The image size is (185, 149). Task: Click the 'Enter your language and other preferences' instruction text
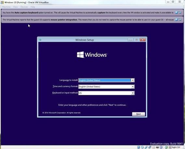pyautogui.click(x=92, y=105)
